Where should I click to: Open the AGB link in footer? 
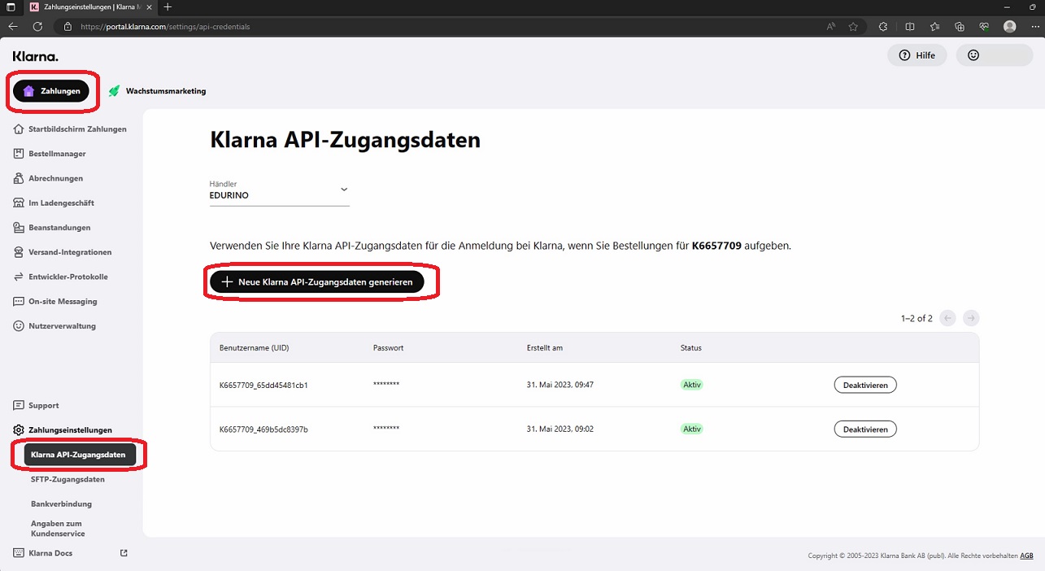pos(1026,556)
